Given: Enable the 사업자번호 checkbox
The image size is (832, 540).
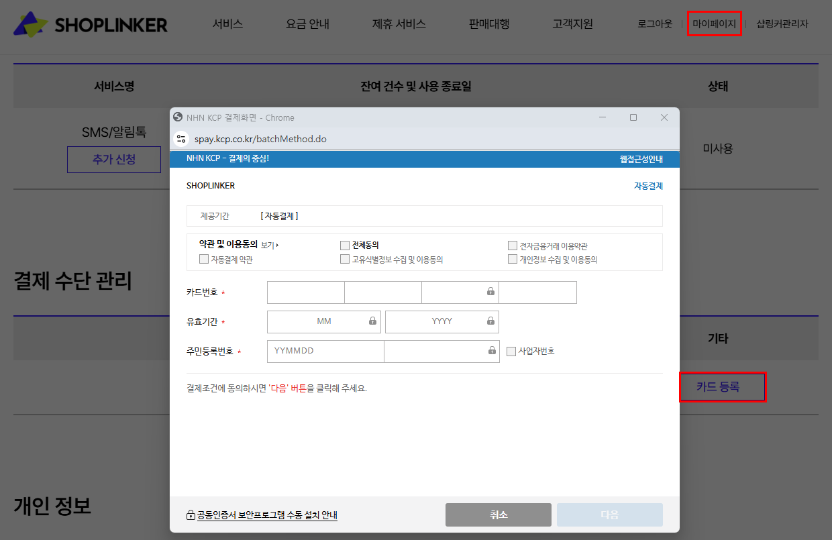Looking at the screenshot, I should [511, 351].
